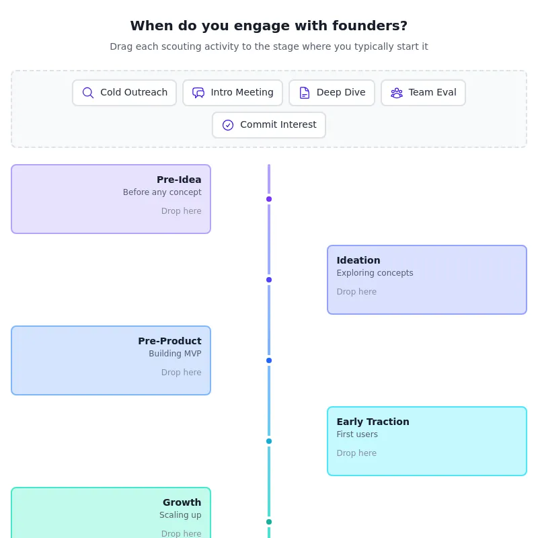Viewport: 538px width, 538px height.
Task: Click the Early Traction stage card
Action: point(427,441)
